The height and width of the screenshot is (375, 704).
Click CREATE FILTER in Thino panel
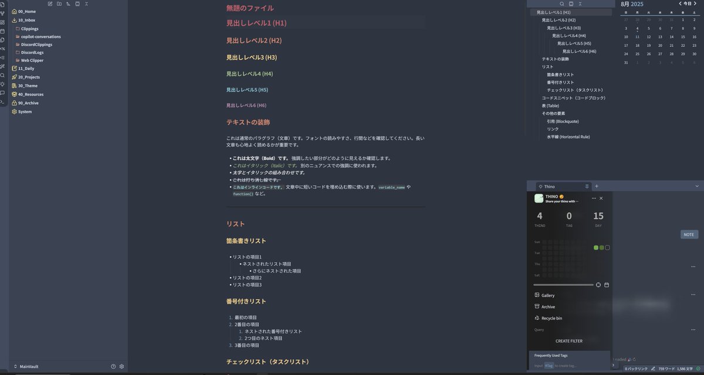[x=569, y=341]
